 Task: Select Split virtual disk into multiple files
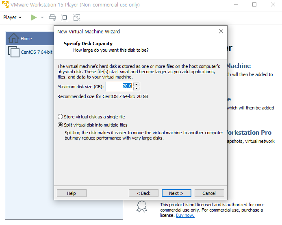[92, 125]
